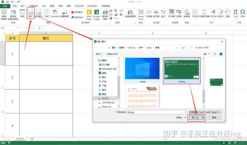Open the view options dropdown arrow in dialog

click(x=209, y=54)
